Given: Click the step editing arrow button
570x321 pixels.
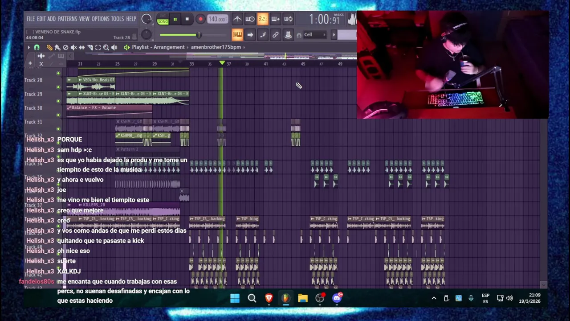Looking at the screenshot, I should pos(250,35).
